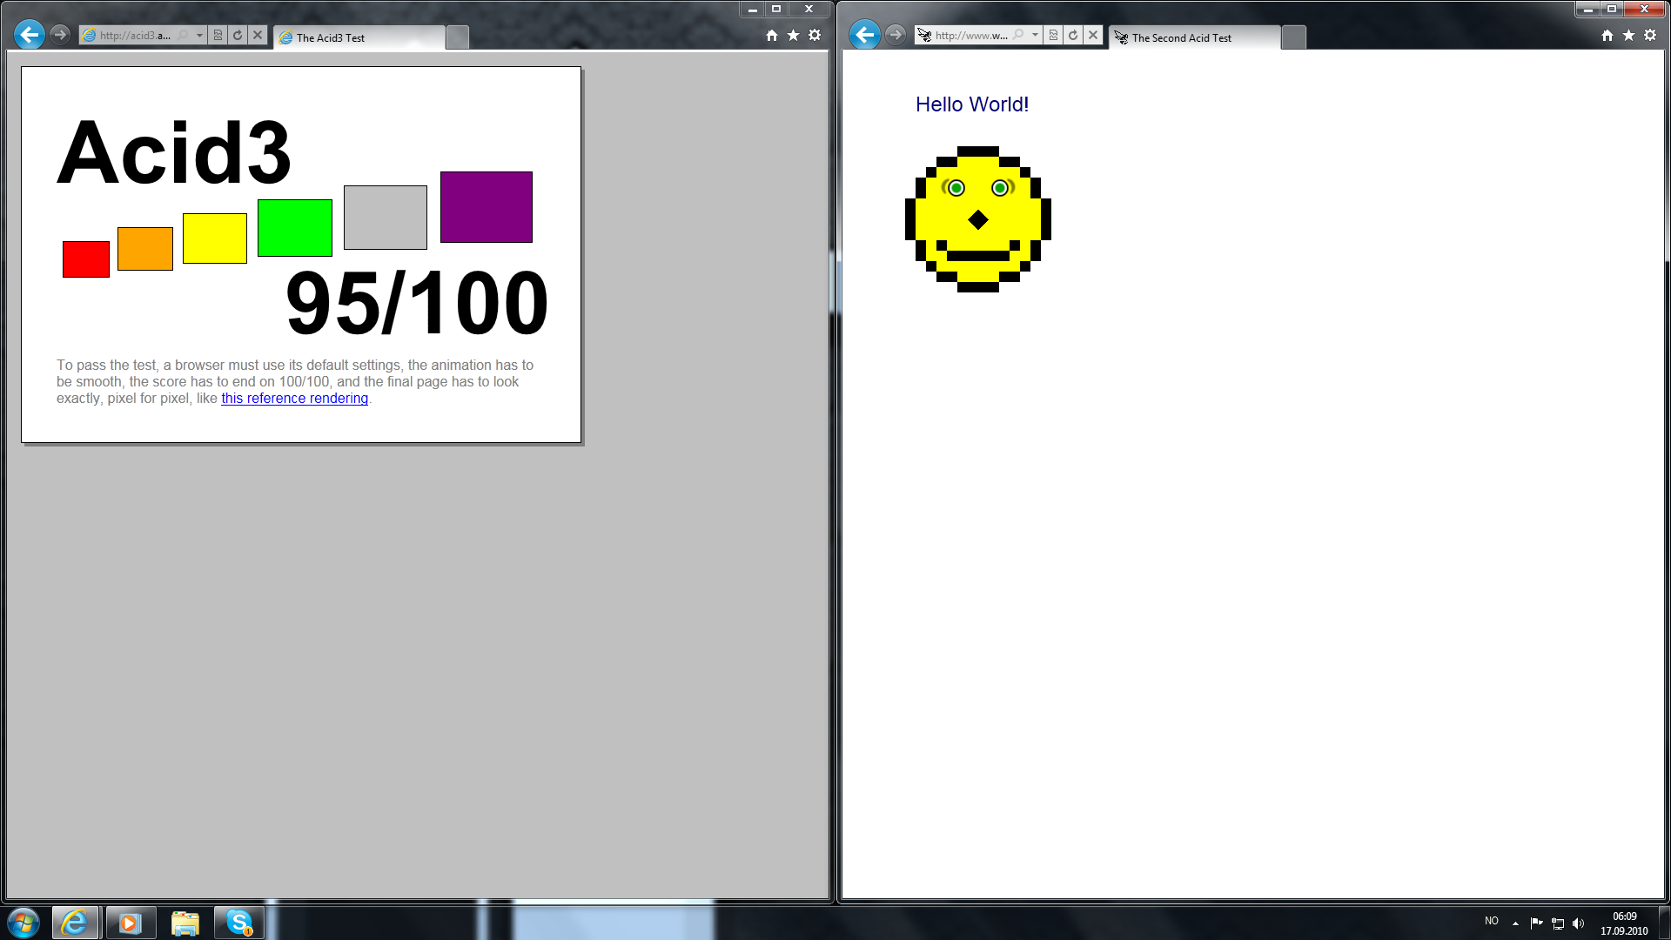Click the yellow square on Acid3 page
The width and height of the screenshot is (1671, 940).
tap(215, 238)
